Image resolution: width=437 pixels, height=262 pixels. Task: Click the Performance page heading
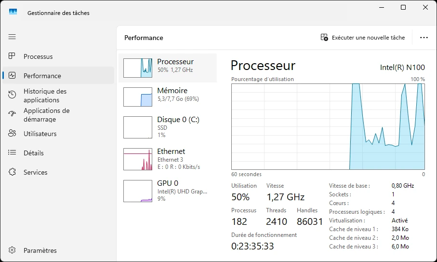click(x=144, y=38)
